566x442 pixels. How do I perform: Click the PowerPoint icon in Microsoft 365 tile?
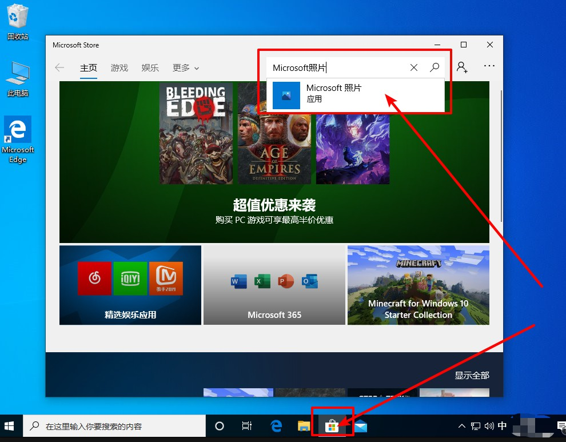pos(286,281)
